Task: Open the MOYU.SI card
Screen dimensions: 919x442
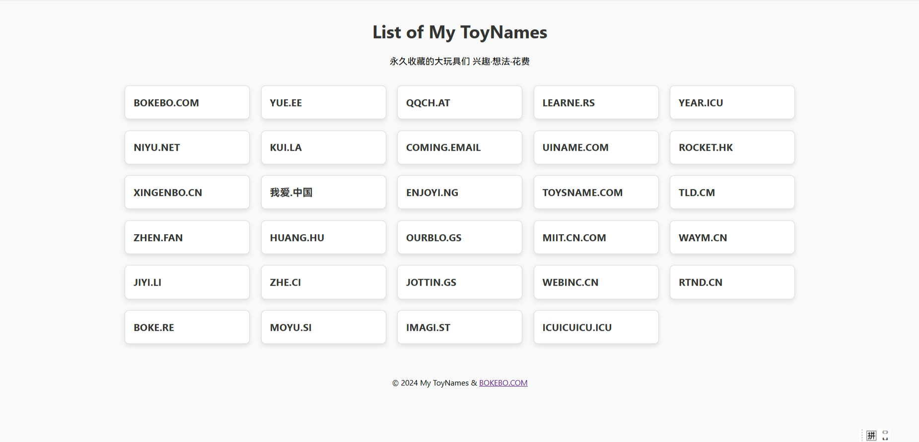Action: [323, 327]
